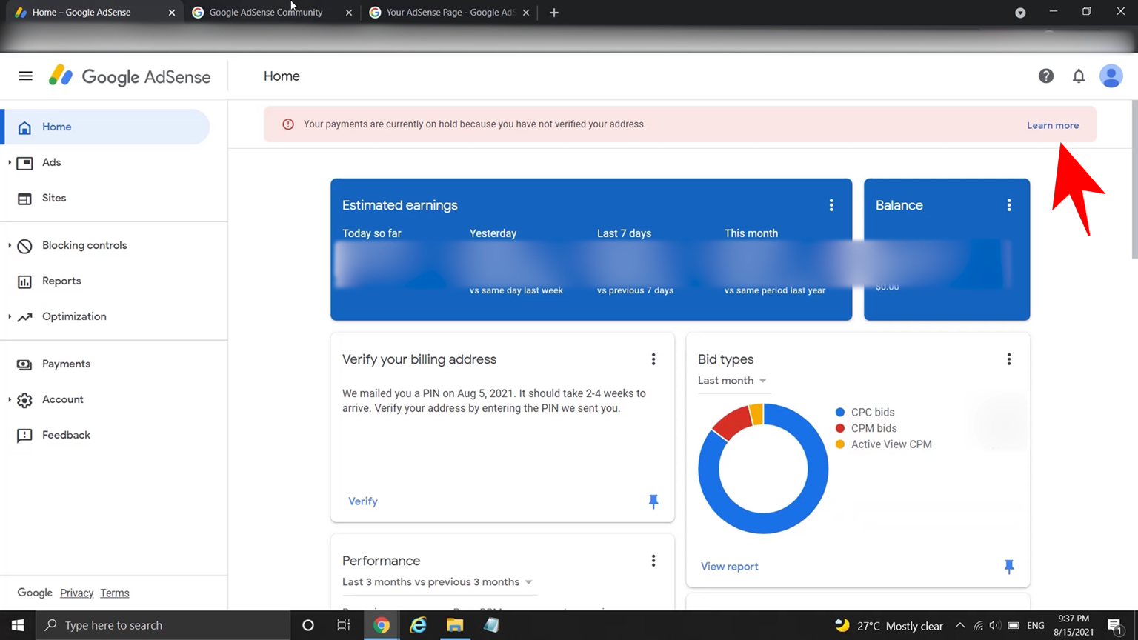Open the Last month dropdown in Bid types

pos(732,380)
